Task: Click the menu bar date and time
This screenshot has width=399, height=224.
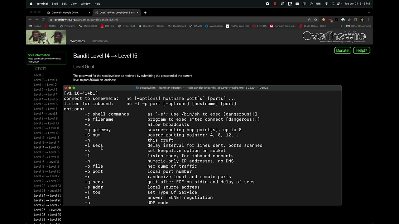Action: (x=357, y=4)
